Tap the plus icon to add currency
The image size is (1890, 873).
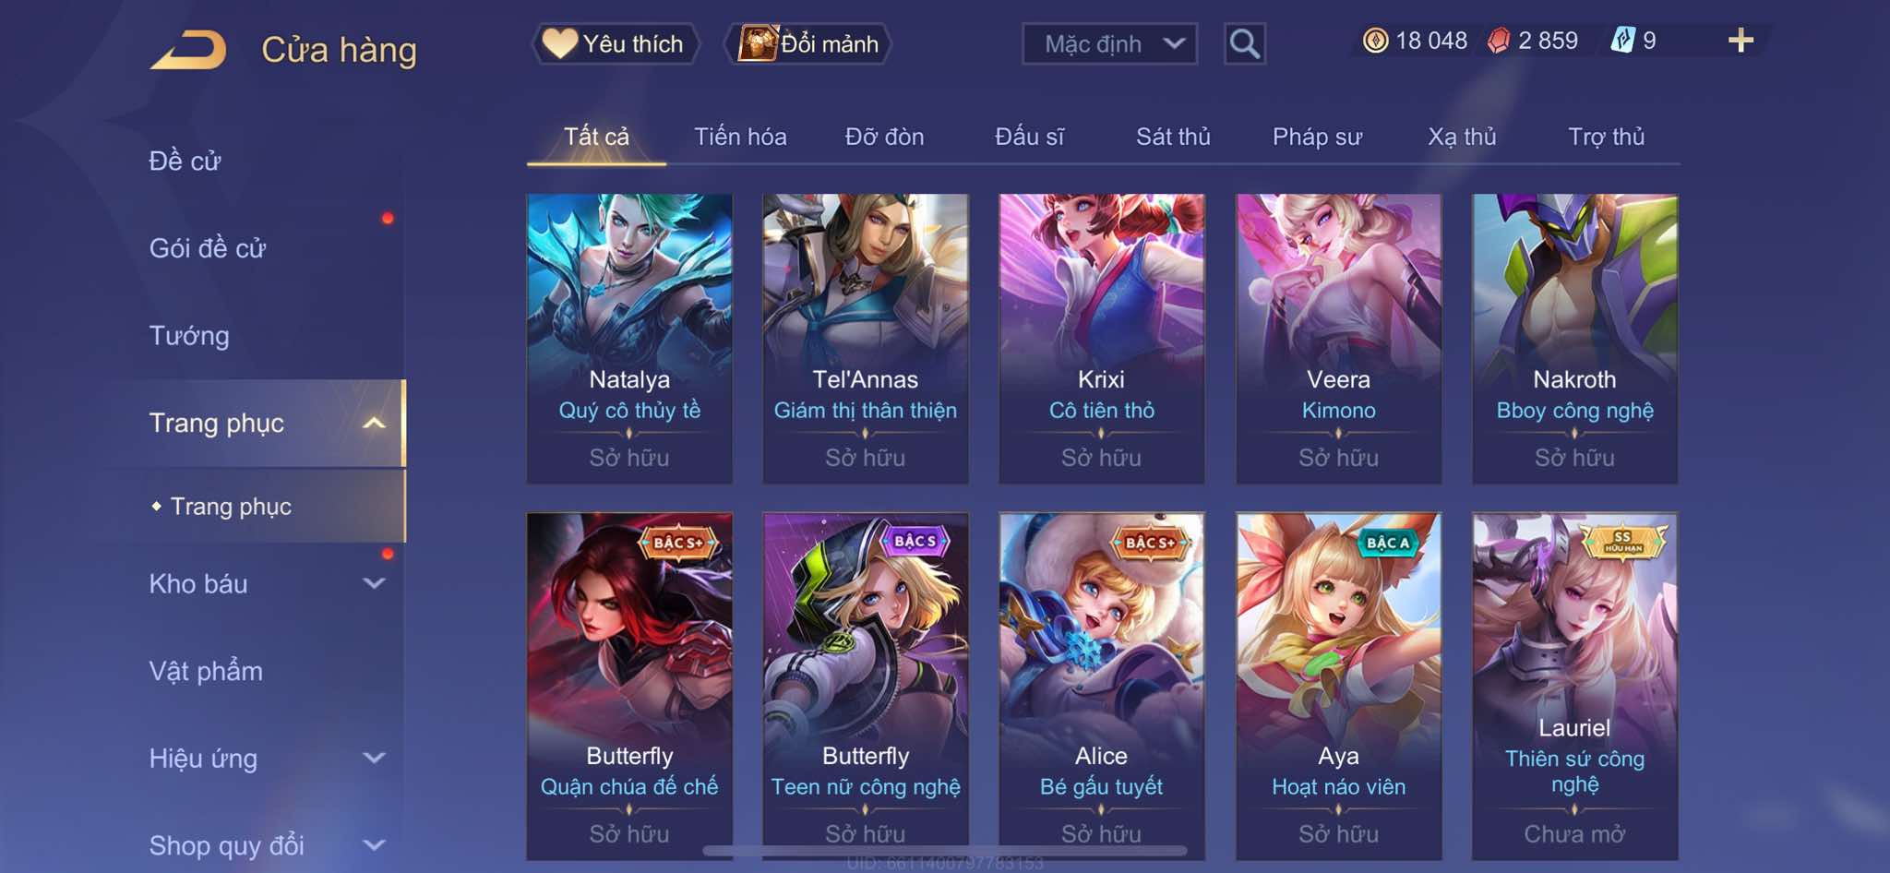click(1740, 41)
